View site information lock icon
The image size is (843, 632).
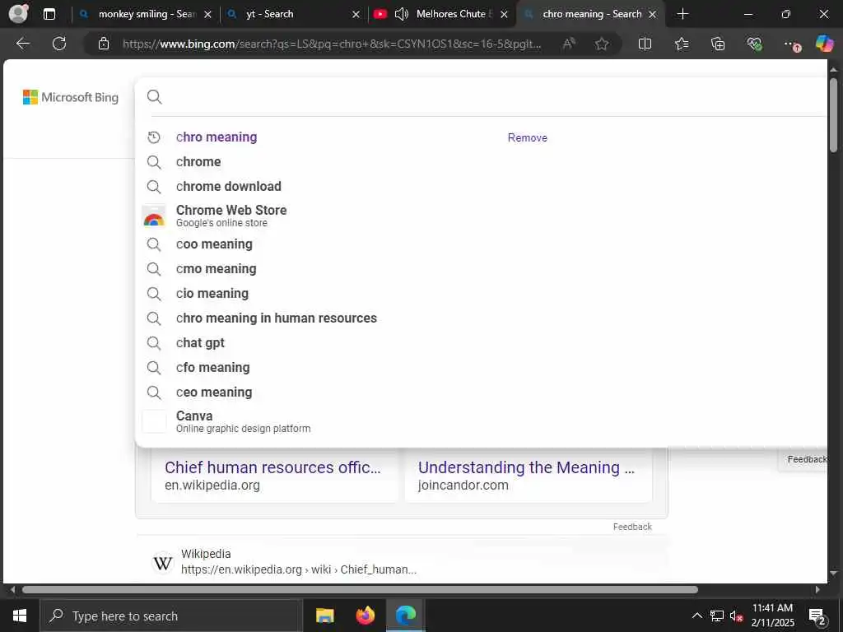coord(104,44)
